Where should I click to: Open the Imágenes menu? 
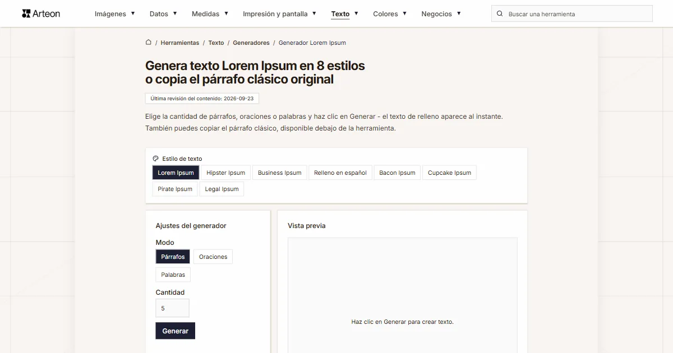pos(115,13)
